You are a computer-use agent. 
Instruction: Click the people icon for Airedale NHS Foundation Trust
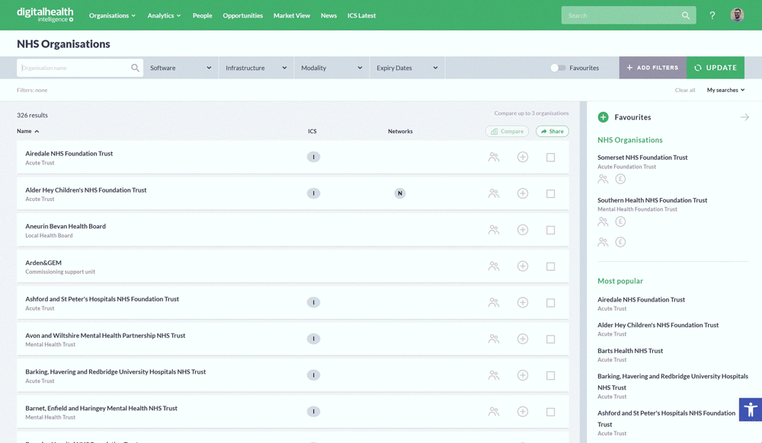[494, 158]
